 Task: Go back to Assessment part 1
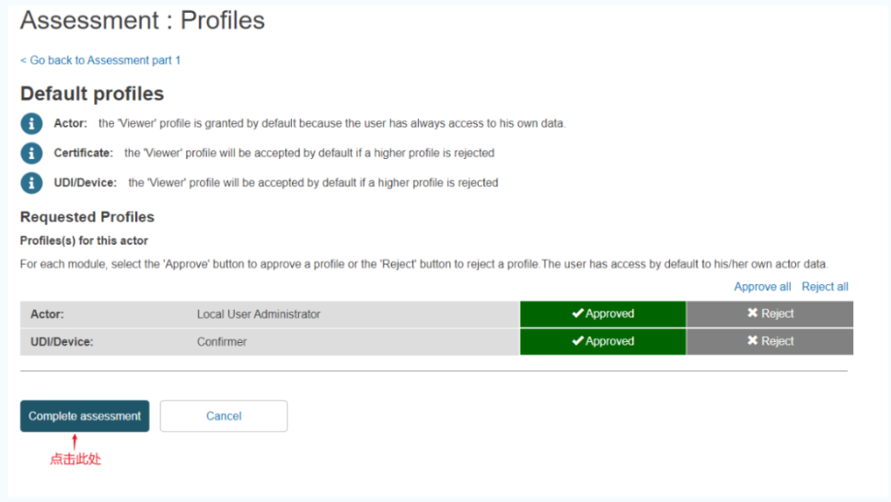(100, 60)
